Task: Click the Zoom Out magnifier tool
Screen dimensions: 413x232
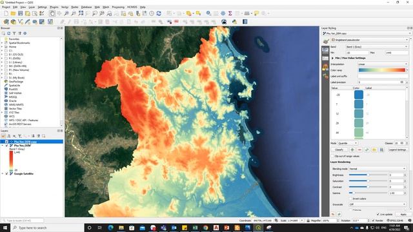Action: tap(74, 14)
